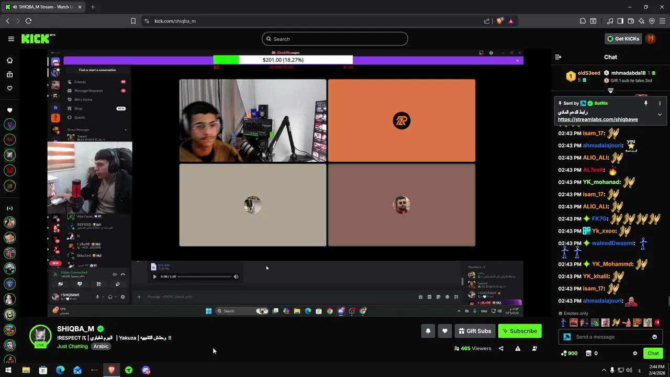This screenshot has width=670, height=377.
Task: Open File Explorer from taskbar
Action: tap(26, 370)
